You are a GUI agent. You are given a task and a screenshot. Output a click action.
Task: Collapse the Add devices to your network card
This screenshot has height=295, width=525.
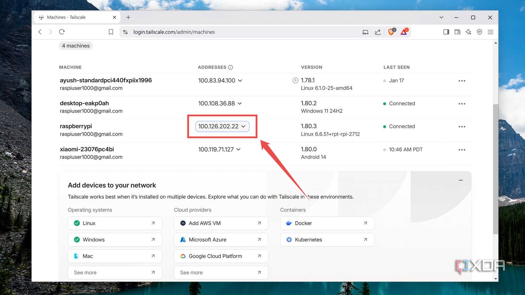pyautogui.click(x=461, y=180)
